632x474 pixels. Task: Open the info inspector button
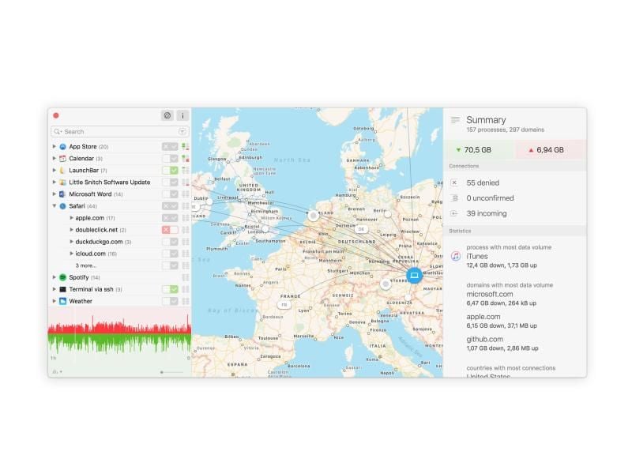point(182,115)
